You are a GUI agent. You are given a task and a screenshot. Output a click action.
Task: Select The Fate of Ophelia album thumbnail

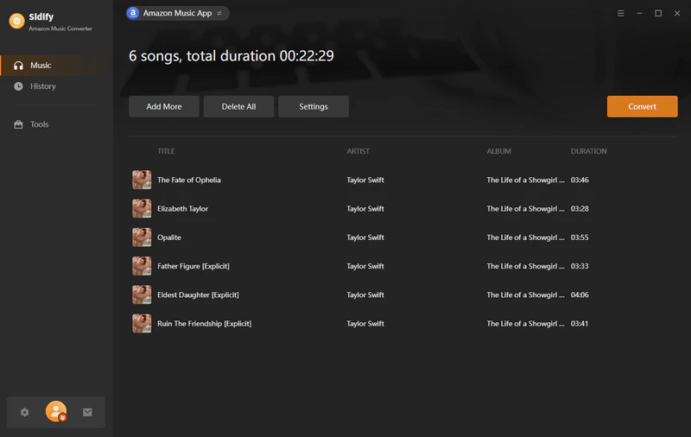(142, 180)
